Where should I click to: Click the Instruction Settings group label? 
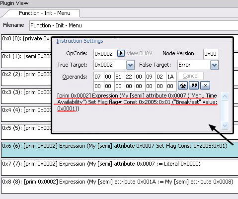click(x=79, y=41)
